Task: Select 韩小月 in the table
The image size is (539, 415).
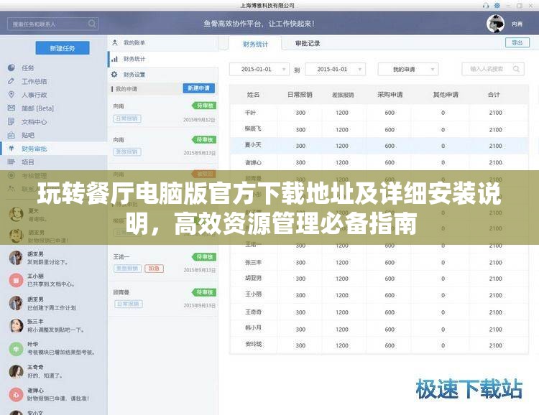Action: tap(253, 328)
